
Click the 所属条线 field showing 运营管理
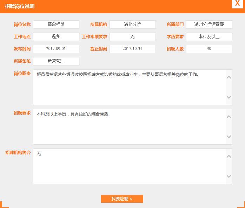pyautogui.click(x=56, y=61)
